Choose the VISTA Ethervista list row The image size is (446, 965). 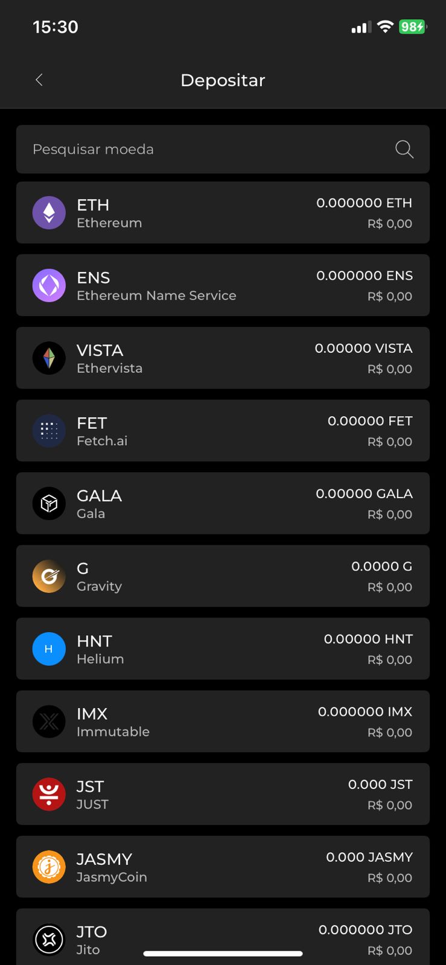(x=223, y=358)
